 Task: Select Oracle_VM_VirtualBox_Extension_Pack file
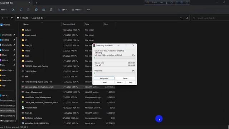[x=42, y=102]
